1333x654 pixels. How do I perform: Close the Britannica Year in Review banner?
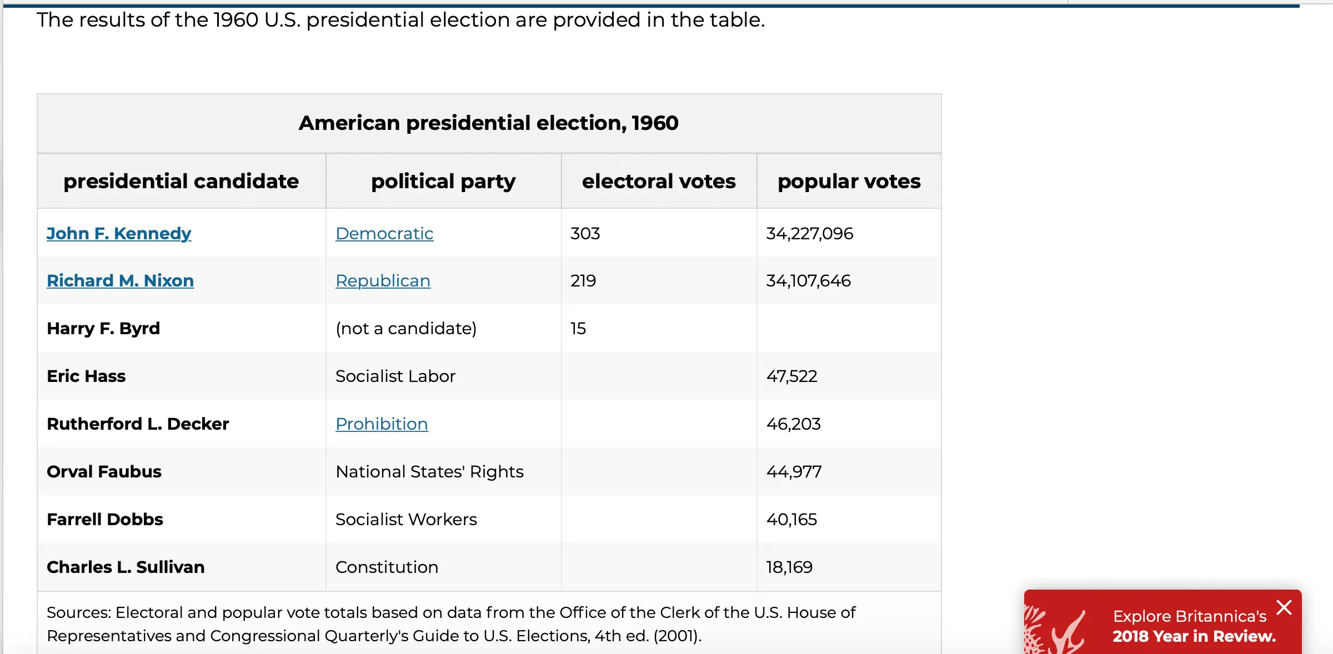[1284, 607]
